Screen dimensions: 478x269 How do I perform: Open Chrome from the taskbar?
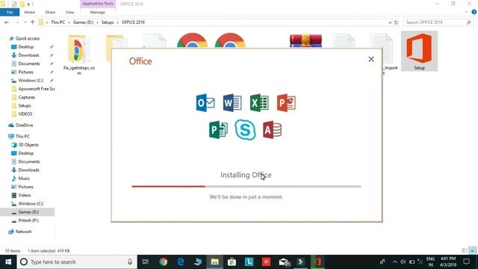(x=163, y=262)
